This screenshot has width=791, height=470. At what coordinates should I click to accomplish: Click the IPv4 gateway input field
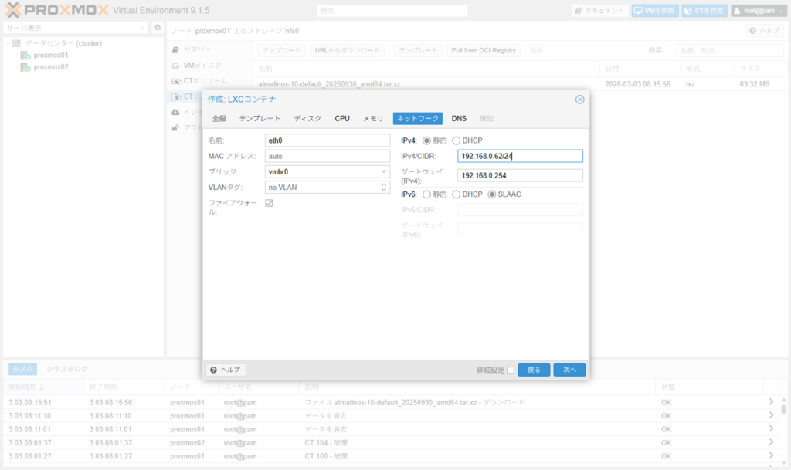[x=519, y=175]
